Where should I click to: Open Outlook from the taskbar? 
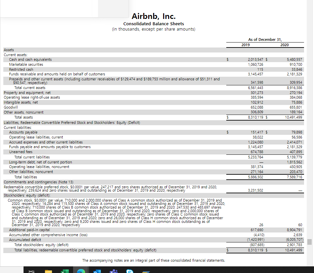point(97,271)
